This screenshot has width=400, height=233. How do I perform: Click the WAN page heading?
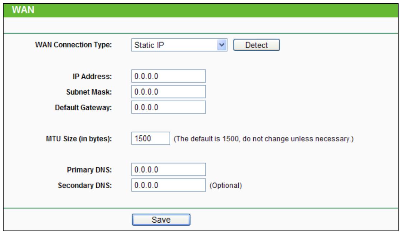(x=23, y=10)
